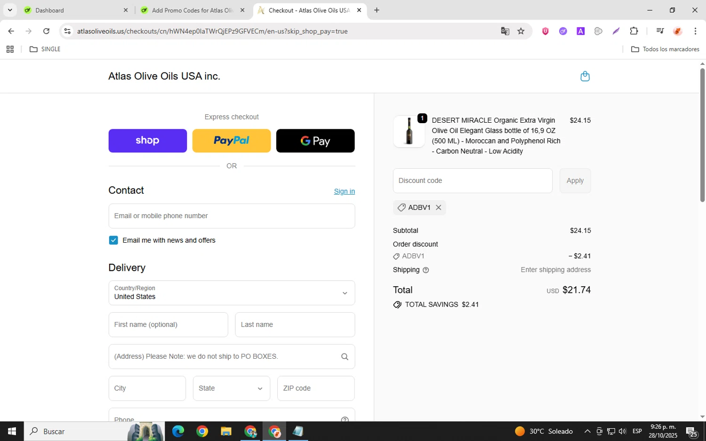Bookmark this page with the star icon
Viewport: 706px width, 441px height.
click(x=521, y=31)
